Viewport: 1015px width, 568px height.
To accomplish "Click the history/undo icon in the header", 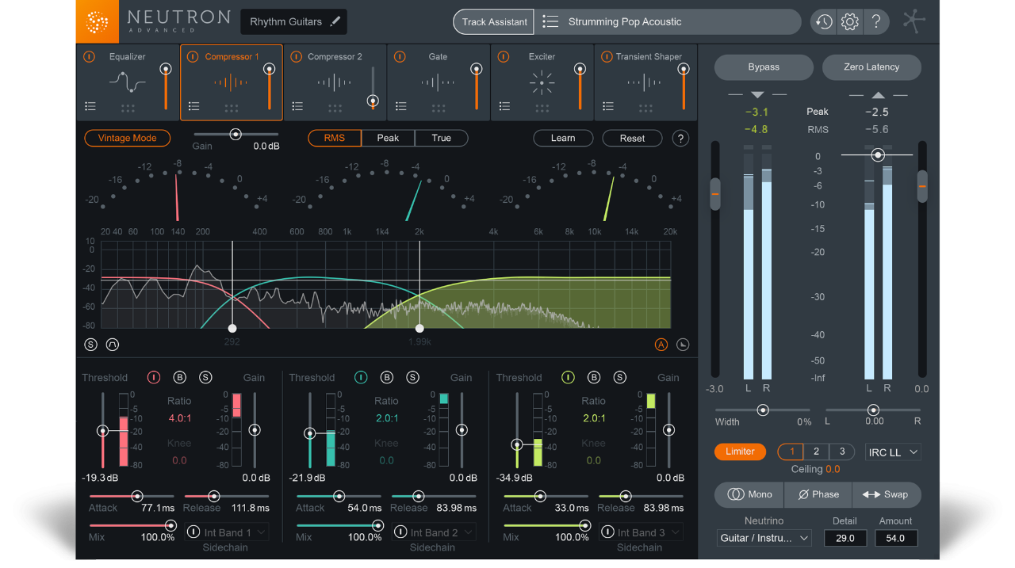I will (822, 21).
